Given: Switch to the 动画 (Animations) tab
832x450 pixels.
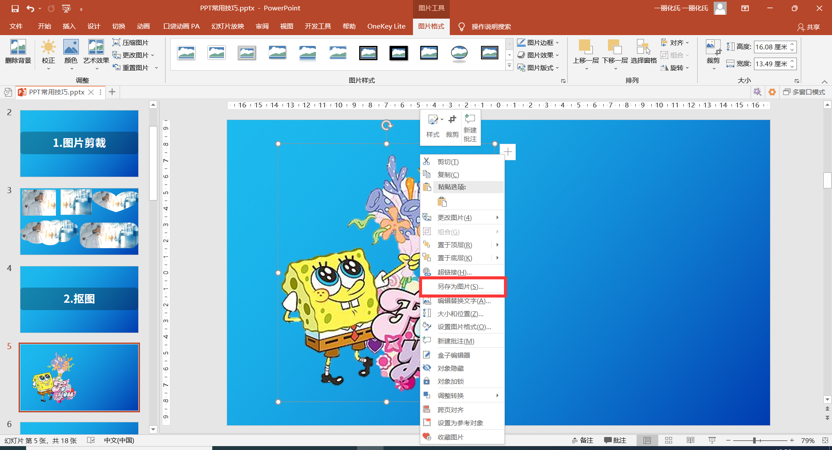Looking at the screenshot, I should click(x=143, y=26).
